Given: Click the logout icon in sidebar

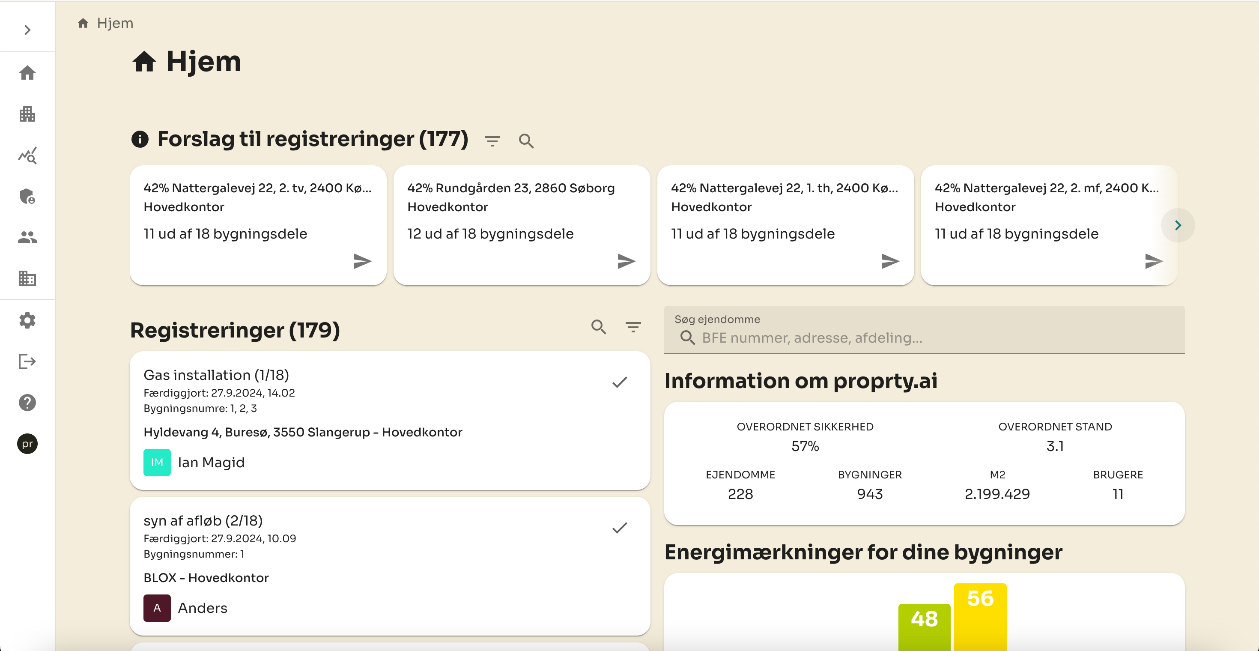Looking at the screenshot, I should tap(27, 361).
